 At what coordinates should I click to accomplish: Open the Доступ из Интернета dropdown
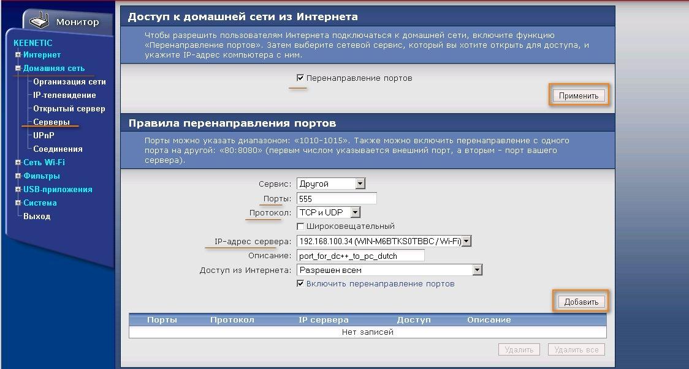click(389, 270)
